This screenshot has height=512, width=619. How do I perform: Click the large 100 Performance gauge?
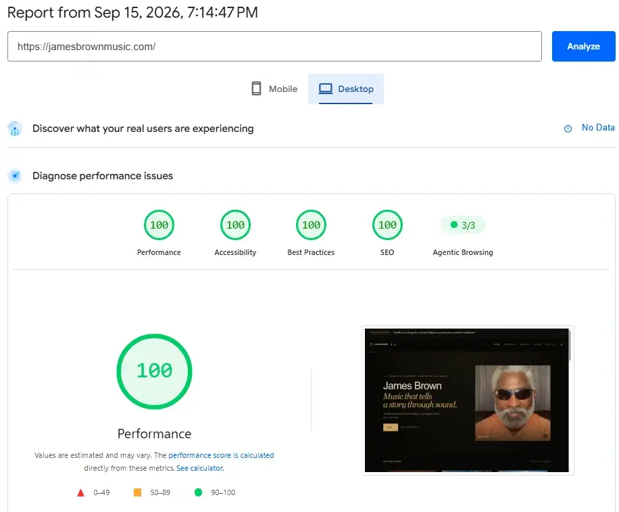coord(154,371)
